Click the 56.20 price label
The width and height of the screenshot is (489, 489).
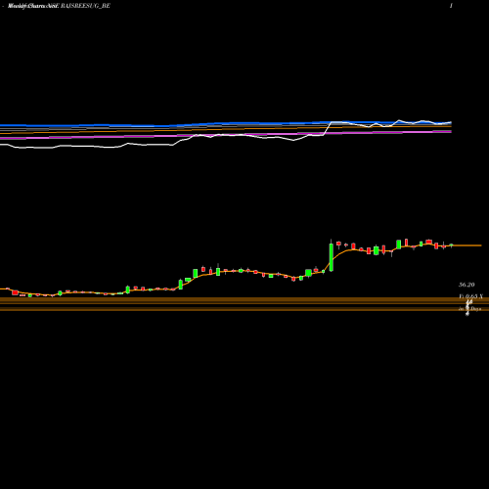pyautogui.click(x=467, y=285)
